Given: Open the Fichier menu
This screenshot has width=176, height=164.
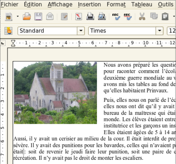Looking at the screenshot, I should (9, 5).
